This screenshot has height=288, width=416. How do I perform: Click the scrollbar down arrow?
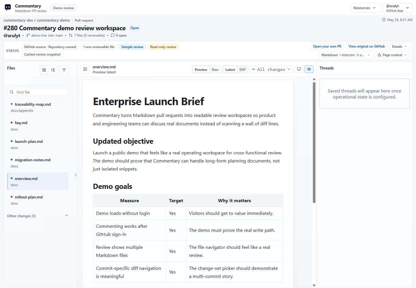tap(314, 285)
